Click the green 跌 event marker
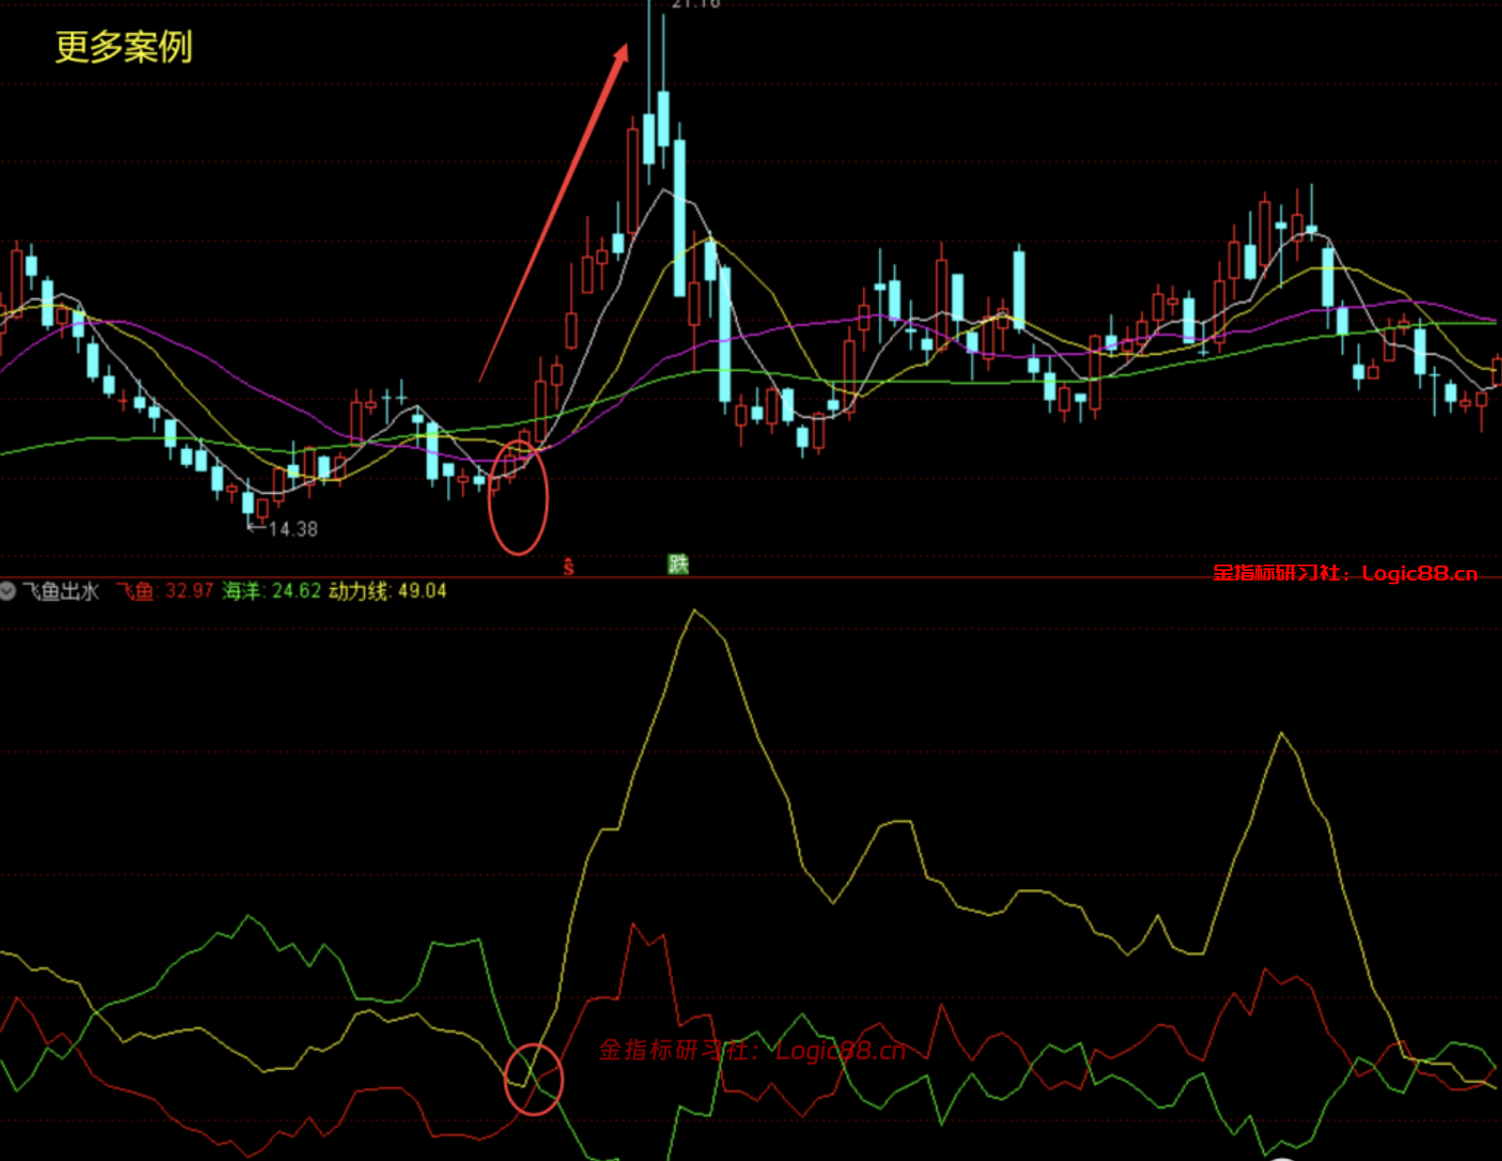The height and width of the screenshot is (1161, 1502). pyautogui.click(x=678, y=565)
